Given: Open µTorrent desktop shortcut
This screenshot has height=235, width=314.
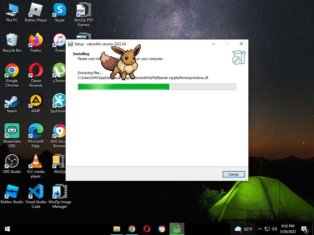Looking at the screenshot, I should click(59, 73).
